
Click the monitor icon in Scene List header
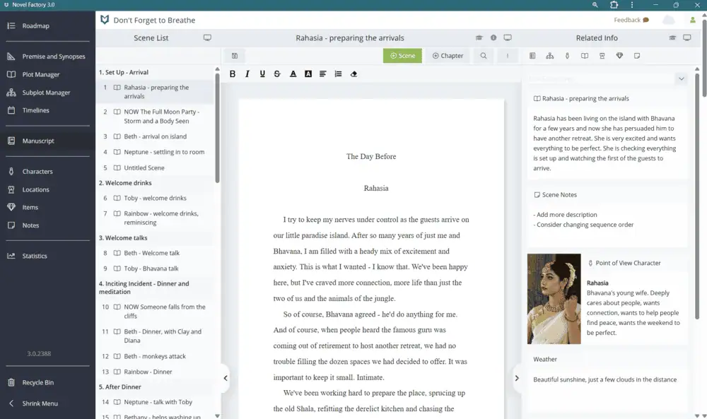click(207, 38)
